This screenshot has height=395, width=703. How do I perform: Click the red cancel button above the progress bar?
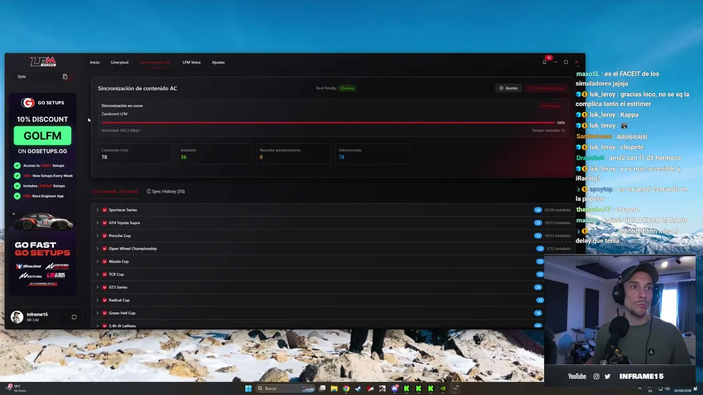click(550, 106)
